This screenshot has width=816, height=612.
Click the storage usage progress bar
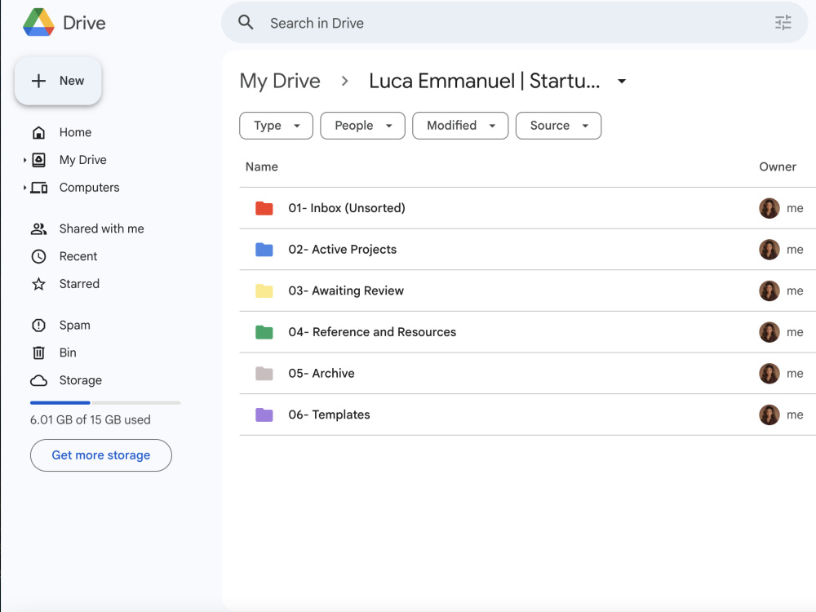(x=105, y=403)
